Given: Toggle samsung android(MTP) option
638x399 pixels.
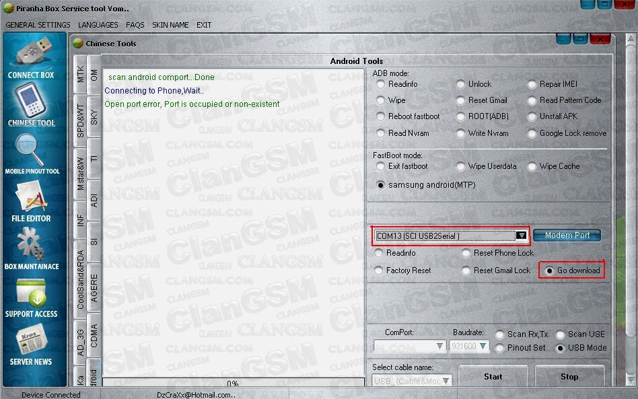Looking at the screenshot, I should (380, 185).
